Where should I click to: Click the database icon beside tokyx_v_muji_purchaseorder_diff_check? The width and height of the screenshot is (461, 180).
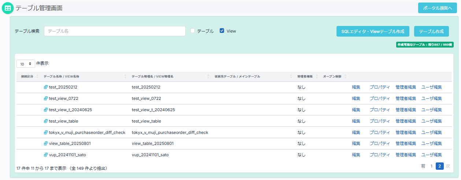pyautogui.click(x=46, y=132)
